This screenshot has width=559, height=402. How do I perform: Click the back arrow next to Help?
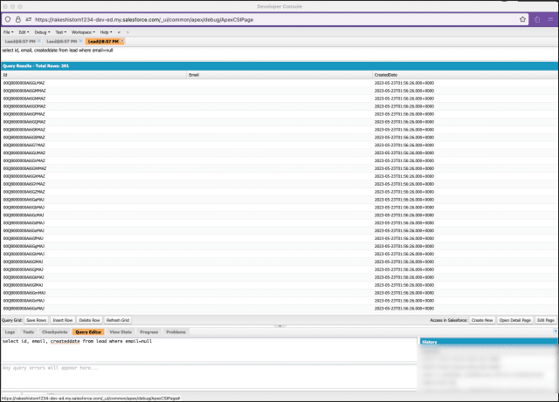119,31
